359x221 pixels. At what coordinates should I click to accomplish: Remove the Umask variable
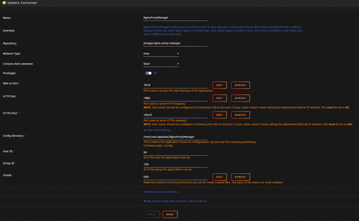pos(241,177)
